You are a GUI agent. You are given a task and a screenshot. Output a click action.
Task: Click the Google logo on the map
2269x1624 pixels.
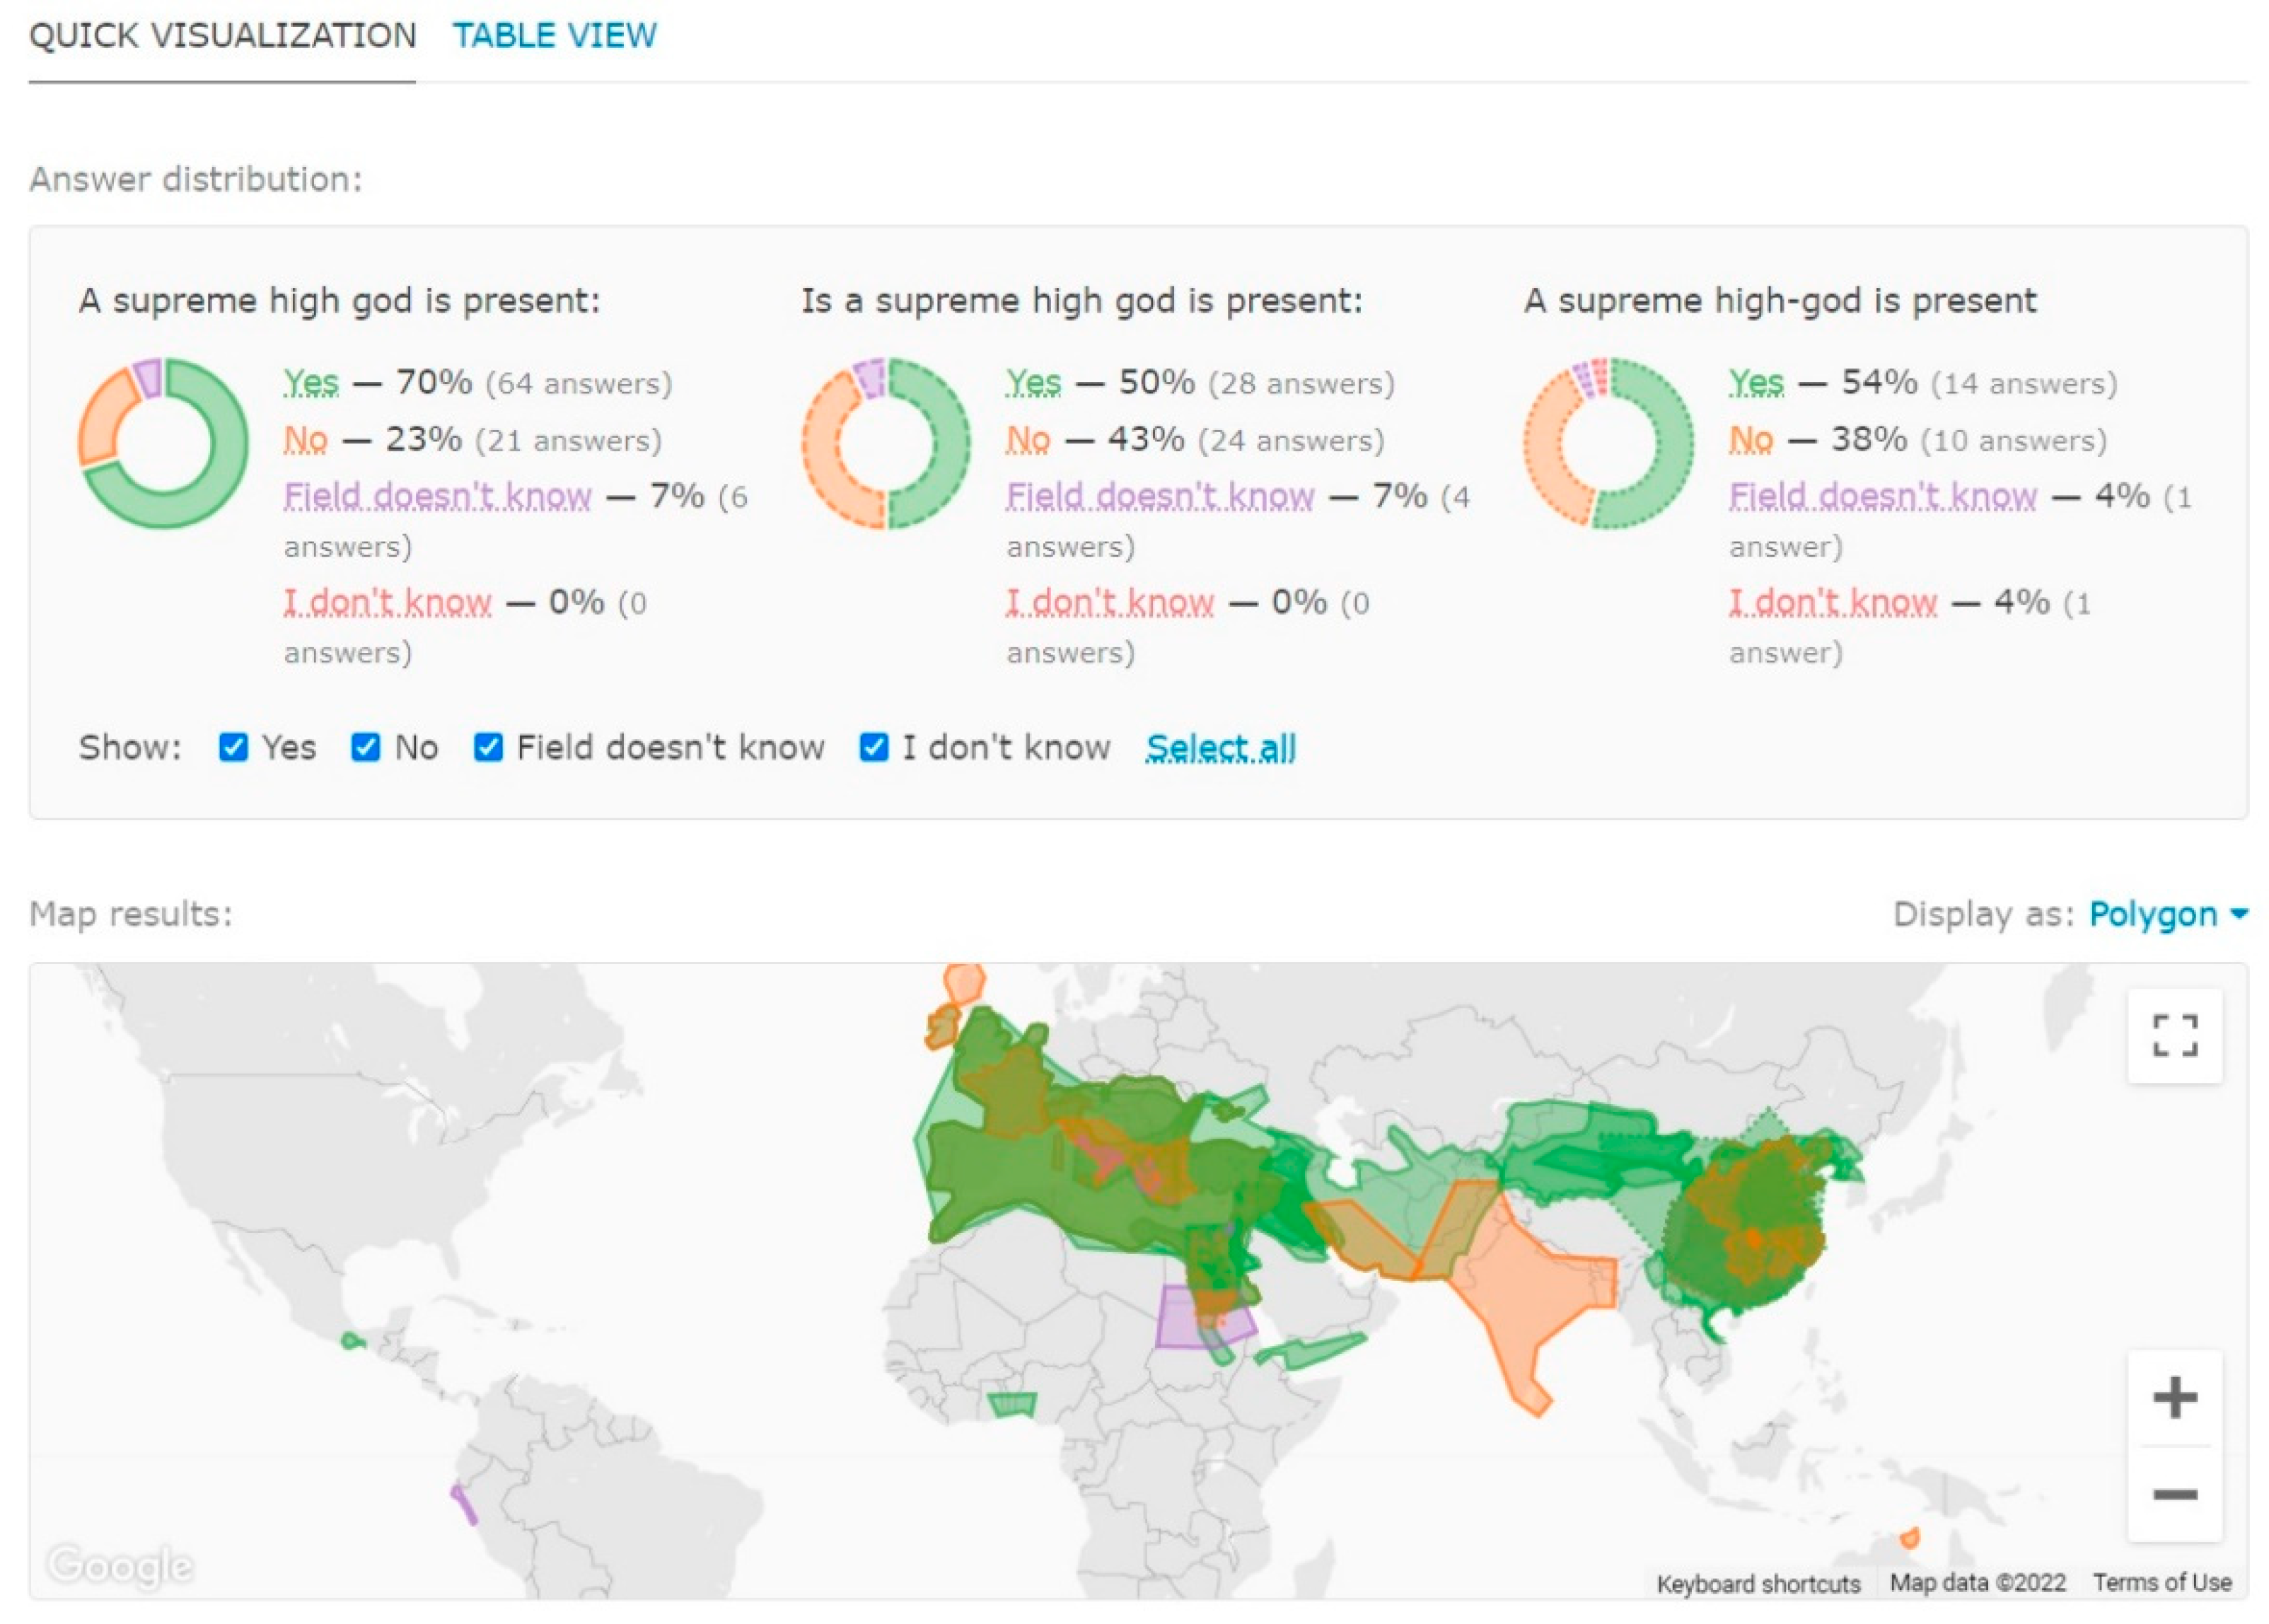coord(120,1565)
